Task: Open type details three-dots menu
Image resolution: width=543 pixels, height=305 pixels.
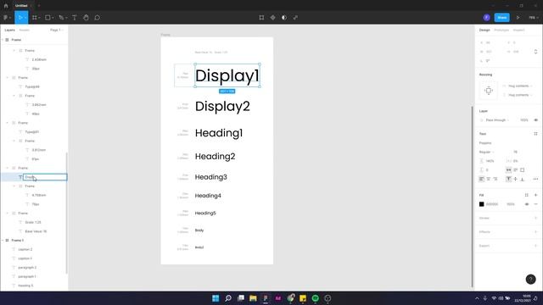Action: (535, 179)
